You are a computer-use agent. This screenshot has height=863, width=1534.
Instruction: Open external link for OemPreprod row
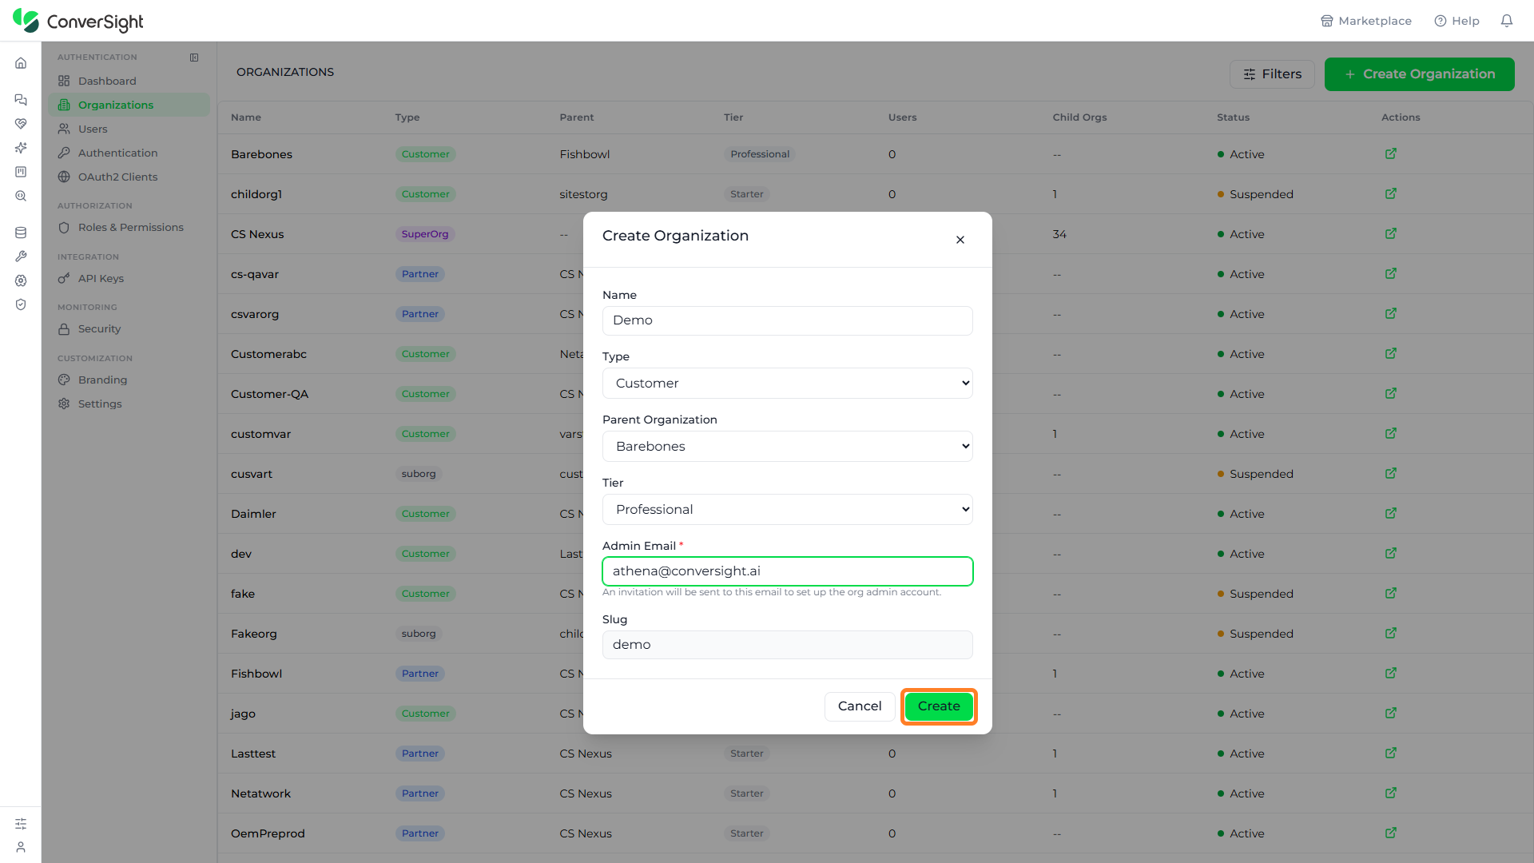pyautogui.click(x=1391, y=833)
